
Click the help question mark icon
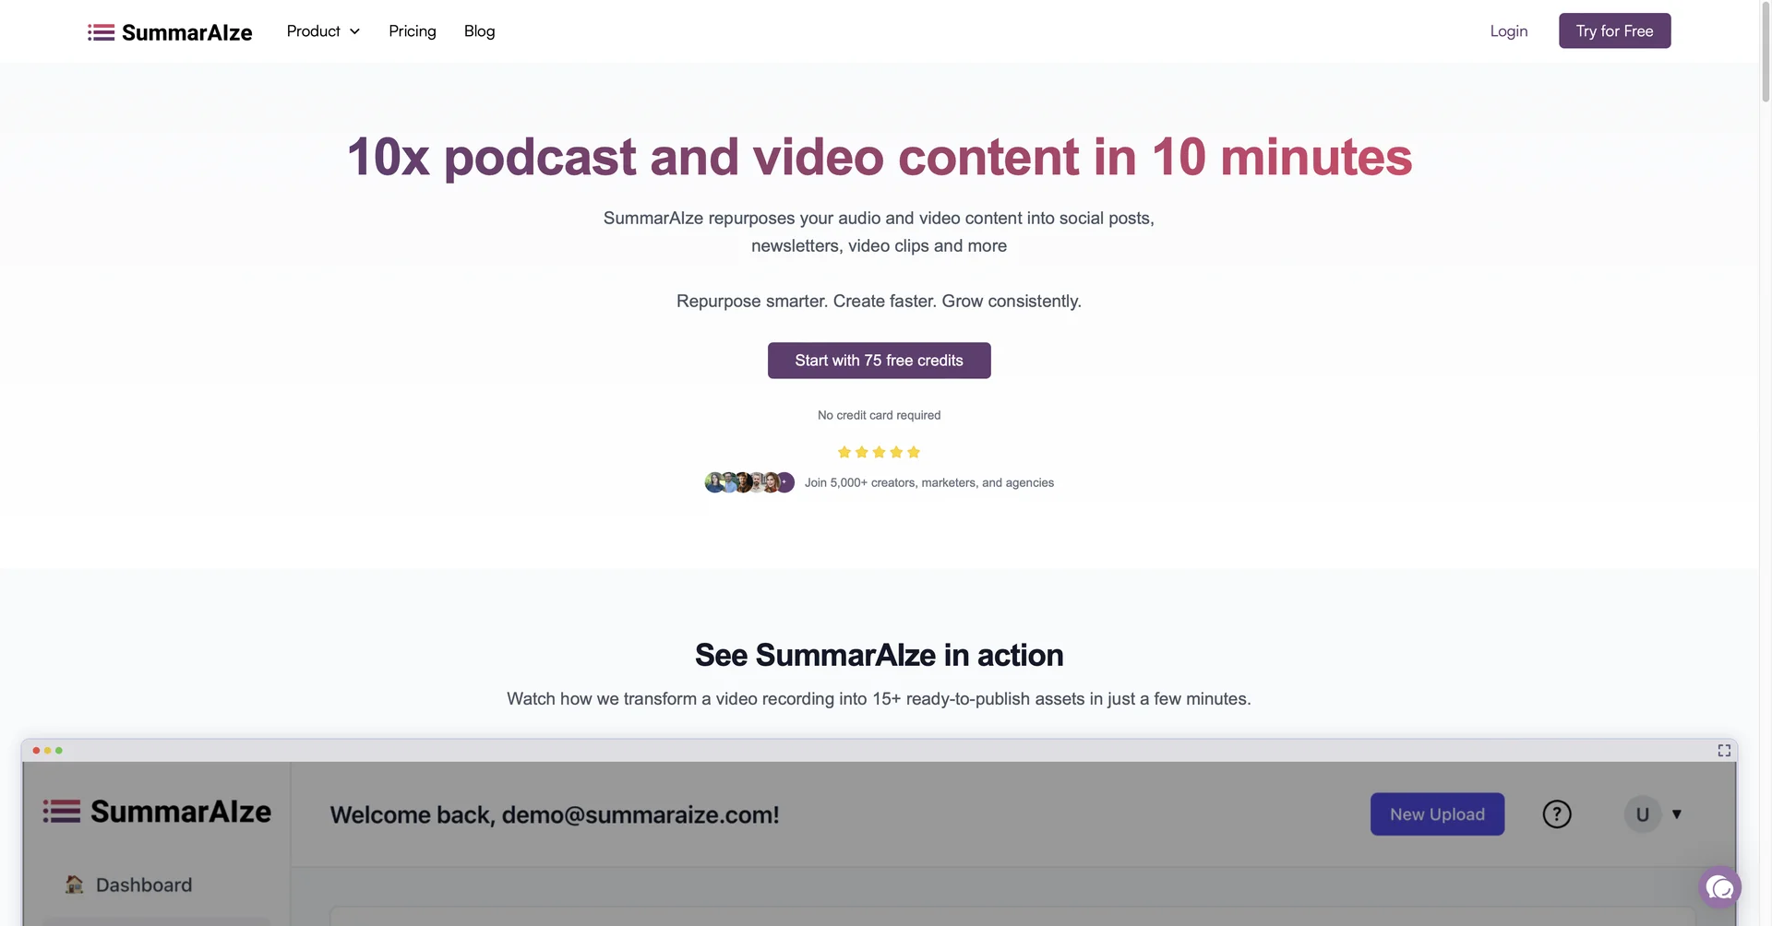tap(1557, 814)
